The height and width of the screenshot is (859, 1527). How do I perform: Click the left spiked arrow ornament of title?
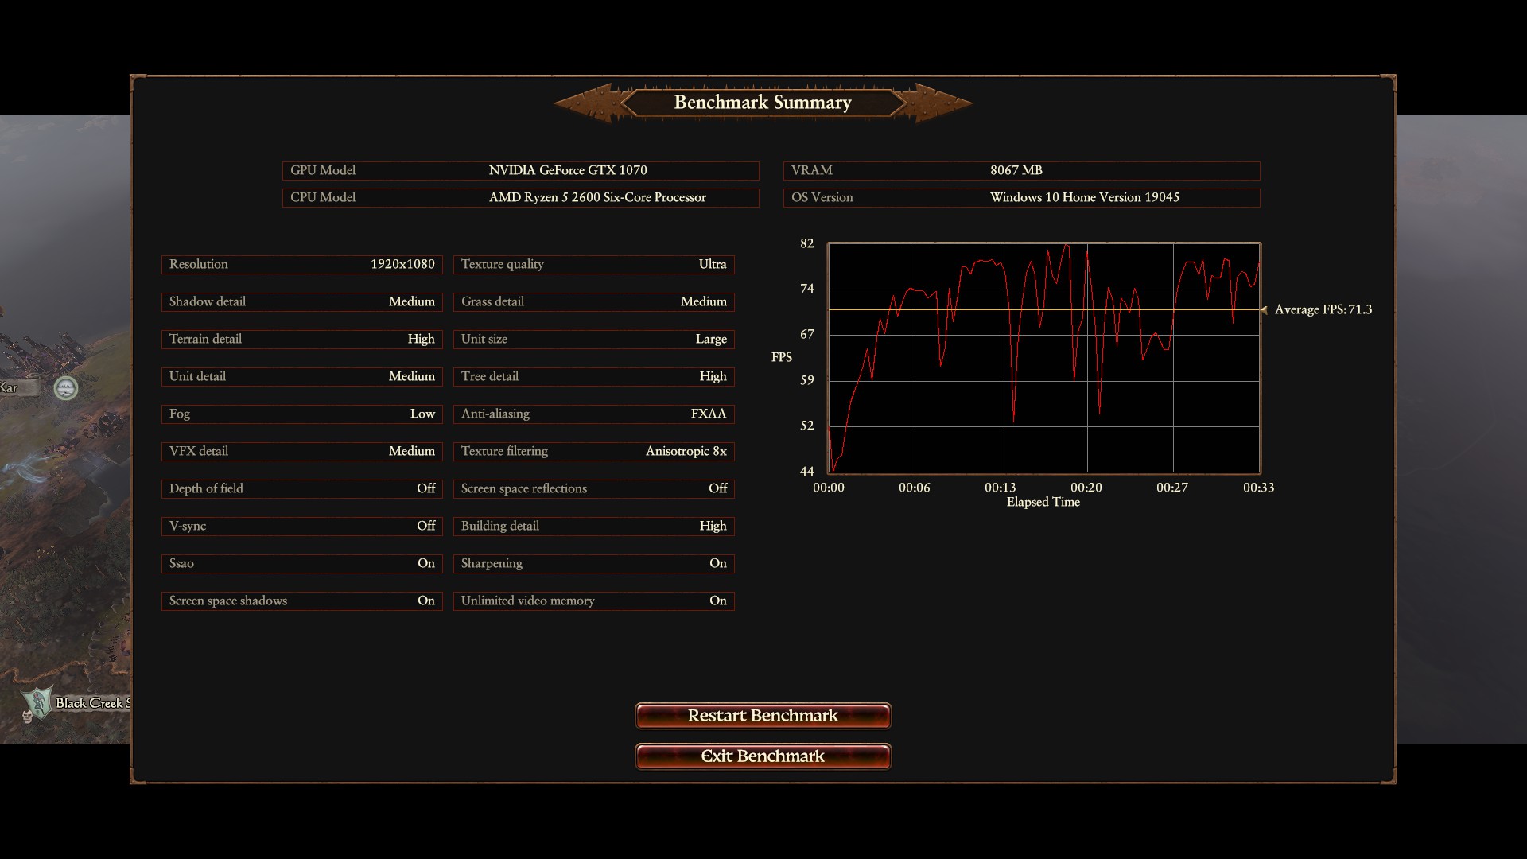click(x=586, y=103)
